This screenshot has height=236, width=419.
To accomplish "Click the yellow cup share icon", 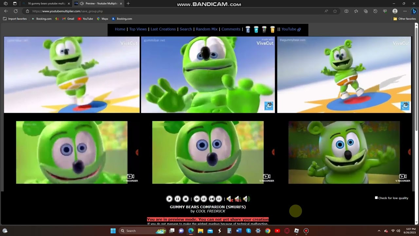I will 272,29.
